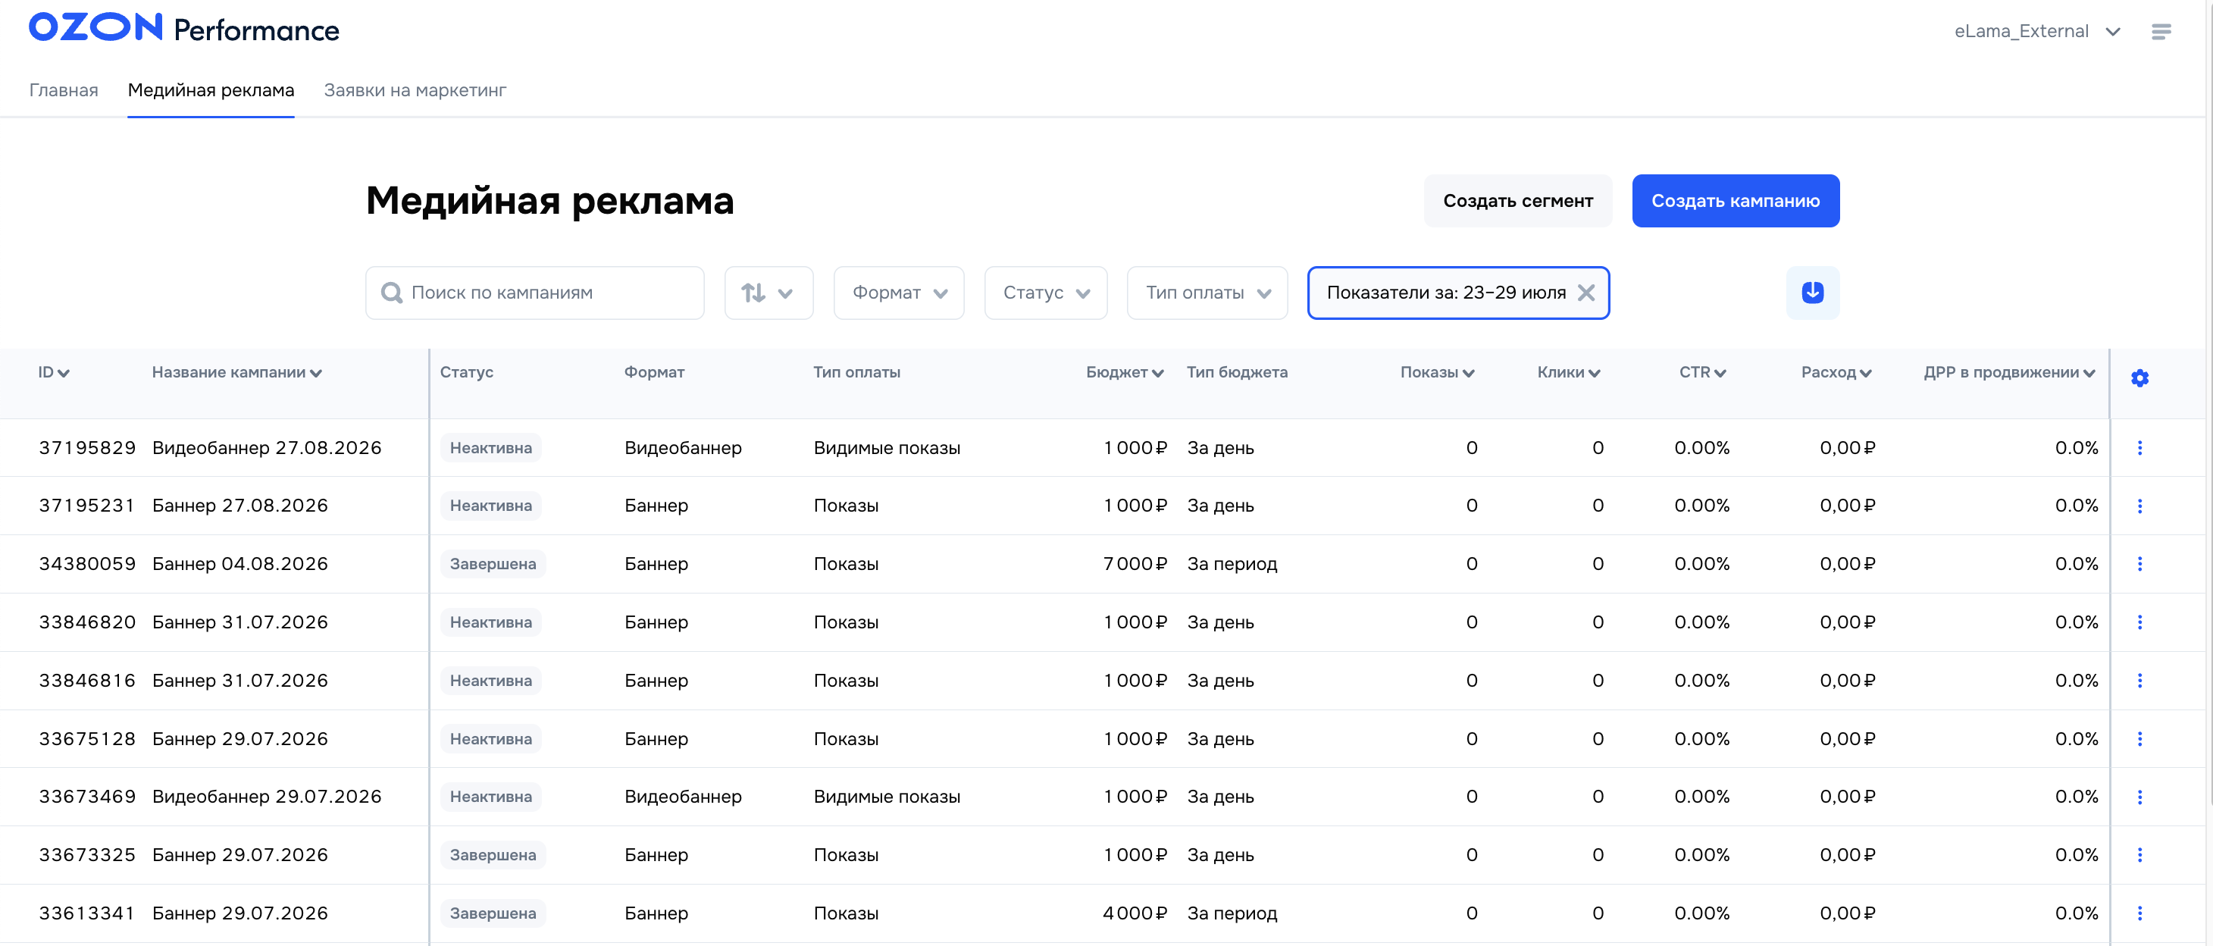
Task: Click За период for campaign 34380059
Action: [1232, 564]
